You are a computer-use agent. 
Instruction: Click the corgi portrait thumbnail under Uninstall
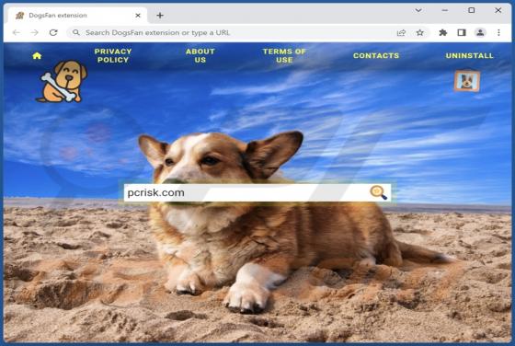pyautogui.click(x=467, y=81)
